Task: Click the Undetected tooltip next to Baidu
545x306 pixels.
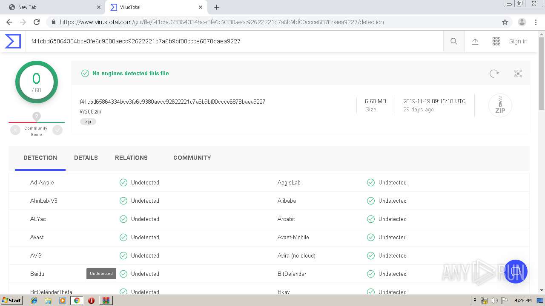Action: pos(101,274)
